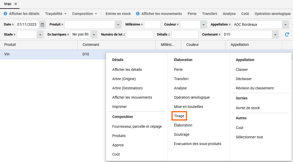Click Entrée en stock toolbar button
This screenshot has height=162, width=293.
118,14
